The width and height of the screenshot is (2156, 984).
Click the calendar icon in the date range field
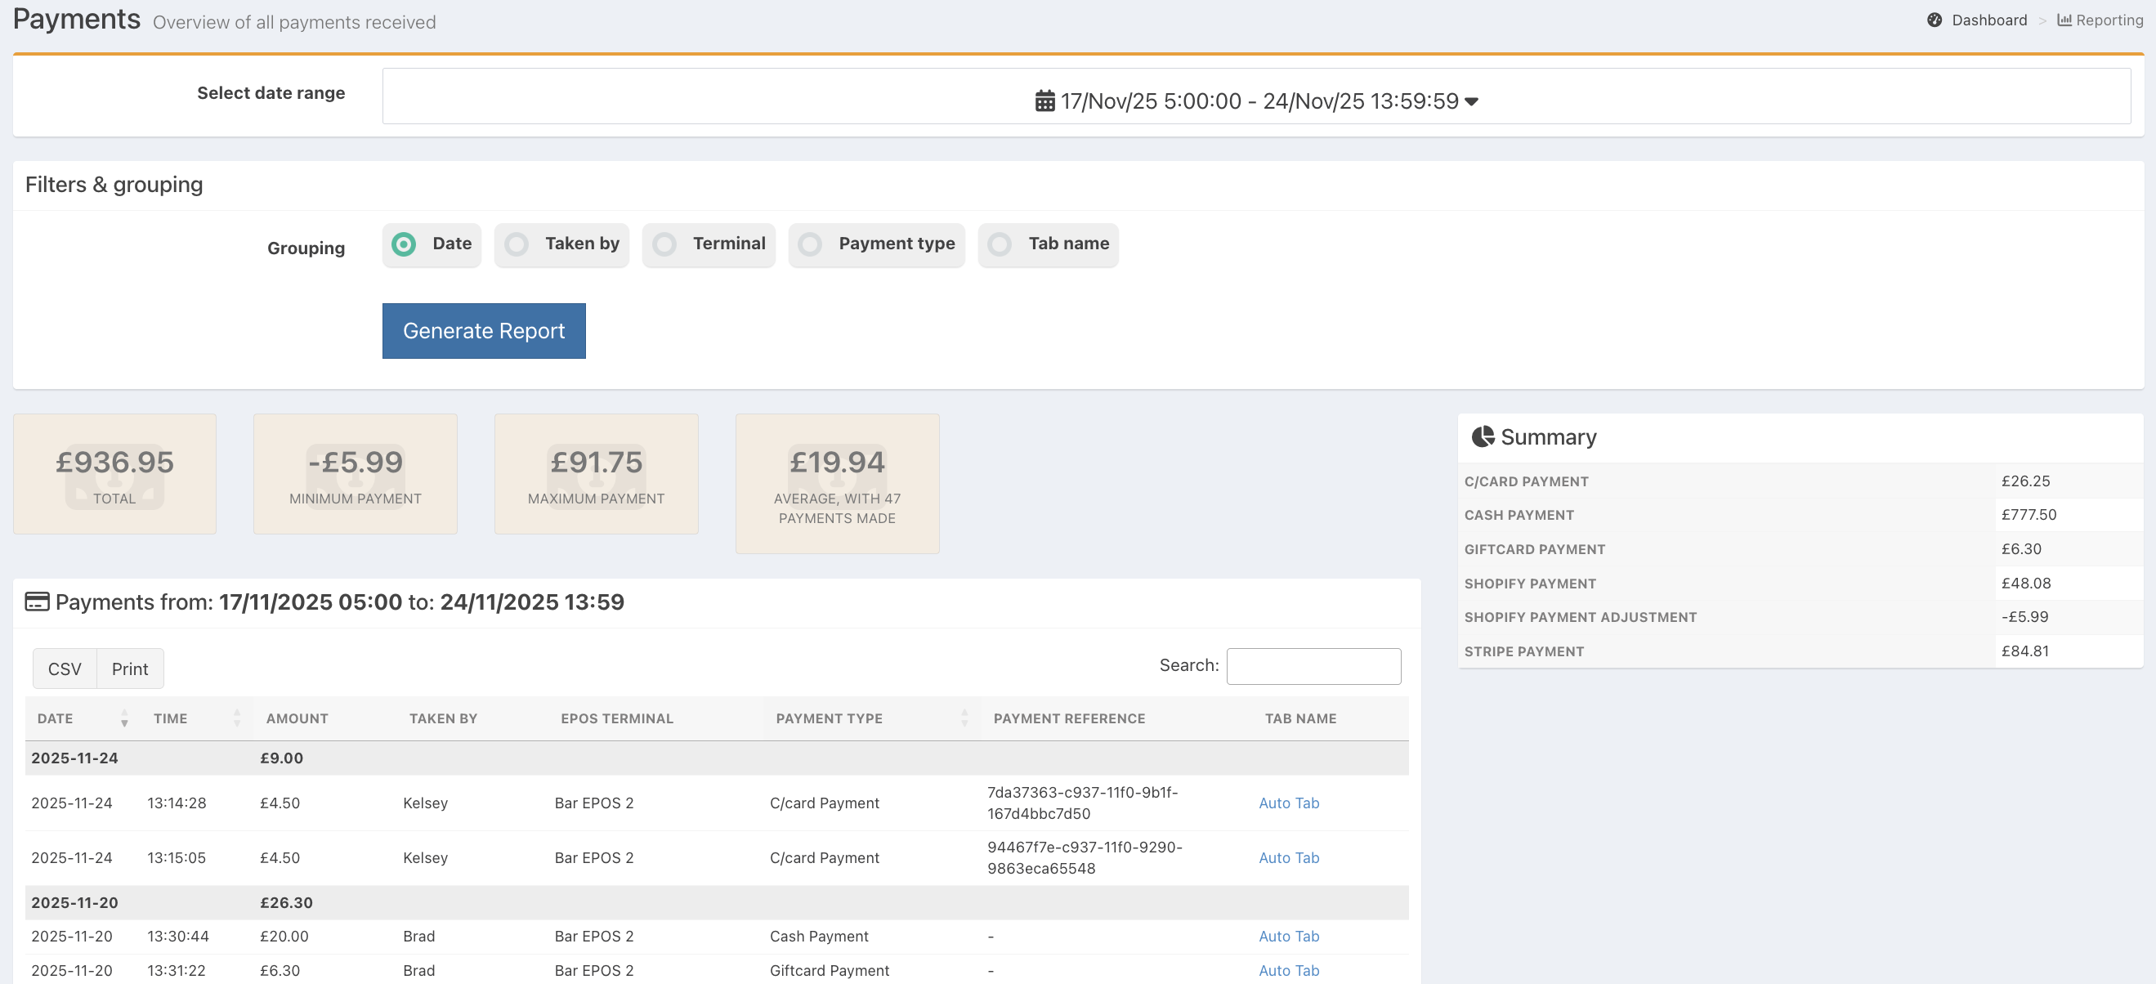[x=1044, y=101]
